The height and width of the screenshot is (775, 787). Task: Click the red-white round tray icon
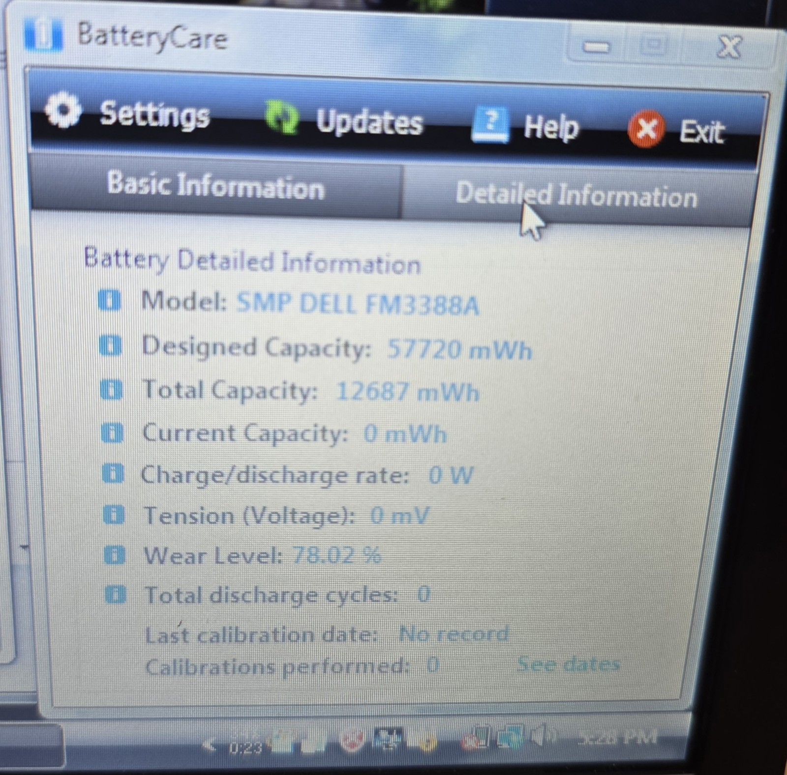click(x=352, y=741)
